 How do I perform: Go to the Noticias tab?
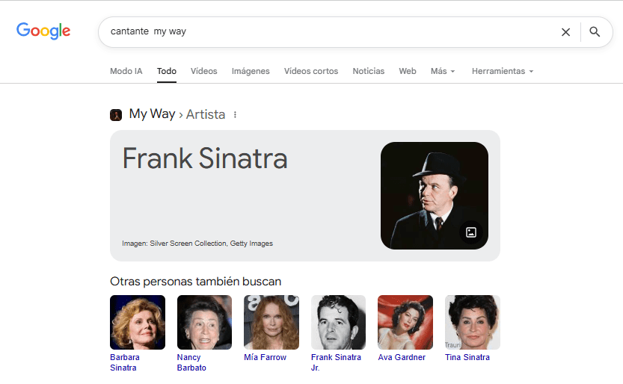coord(368,72)
